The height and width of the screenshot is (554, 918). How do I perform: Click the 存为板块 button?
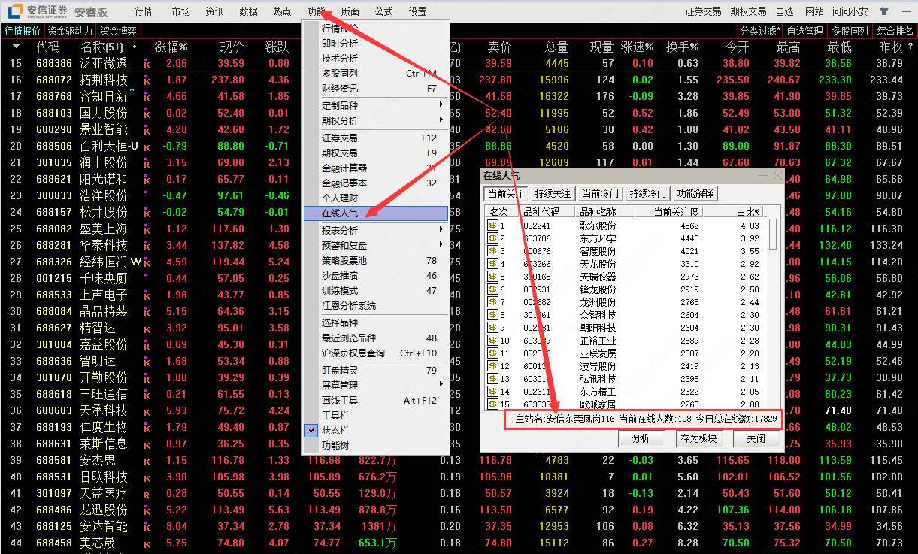tap(698, 438)
